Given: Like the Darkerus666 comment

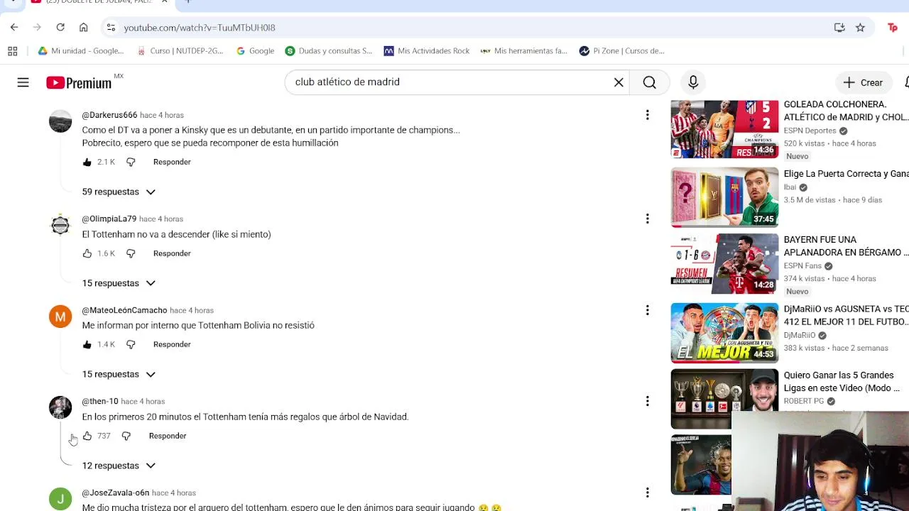Looking at the screenshot, I should [87, 162].
